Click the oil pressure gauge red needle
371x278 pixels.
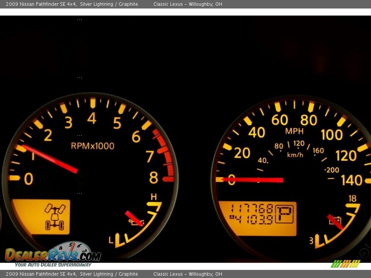point(133,218)
